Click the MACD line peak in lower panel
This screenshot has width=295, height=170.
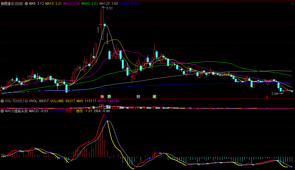105,114
